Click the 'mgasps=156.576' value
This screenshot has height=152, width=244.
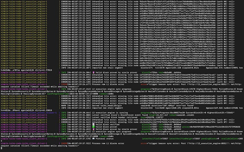[214, 68]
